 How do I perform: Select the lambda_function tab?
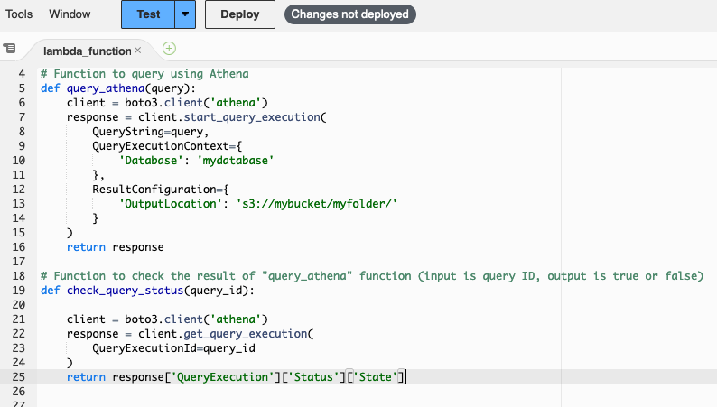tap(87, 51)
